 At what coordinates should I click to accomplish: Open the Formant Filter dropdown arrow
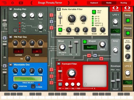(59, 64)
